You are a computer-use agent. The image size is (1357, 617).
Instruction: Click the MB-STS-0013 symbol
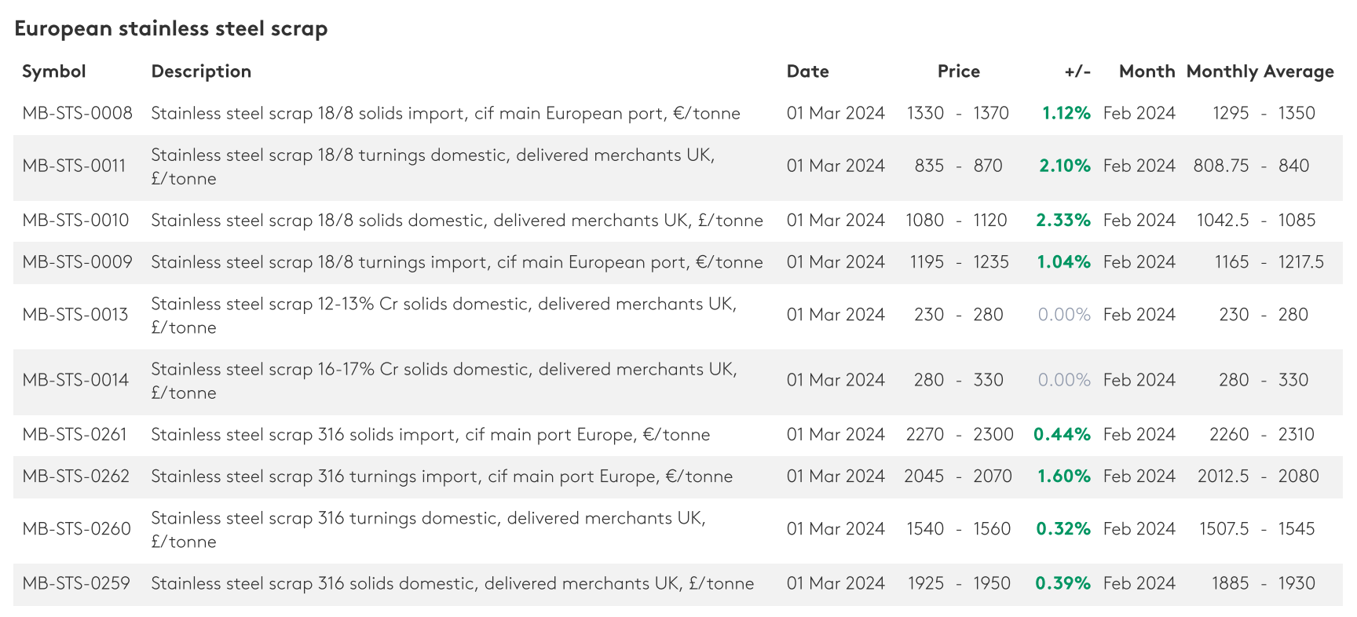point(75,314)
